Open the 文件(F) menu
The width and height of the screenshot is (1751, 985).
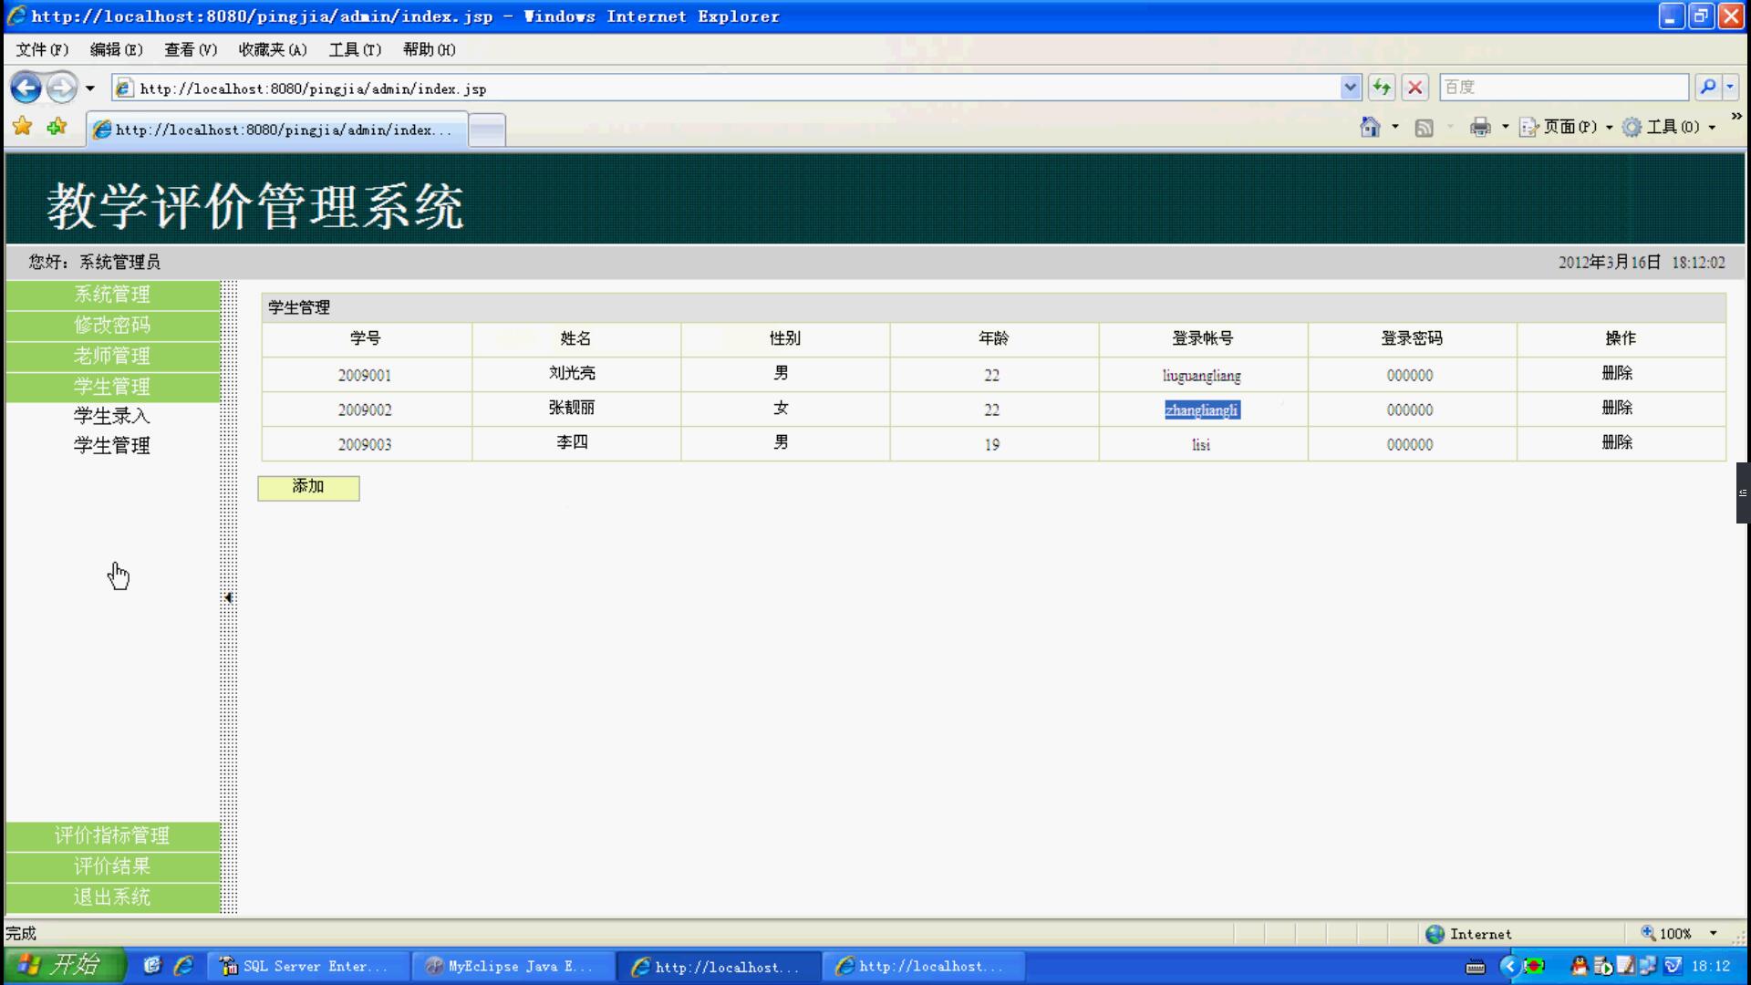[42, 49]
